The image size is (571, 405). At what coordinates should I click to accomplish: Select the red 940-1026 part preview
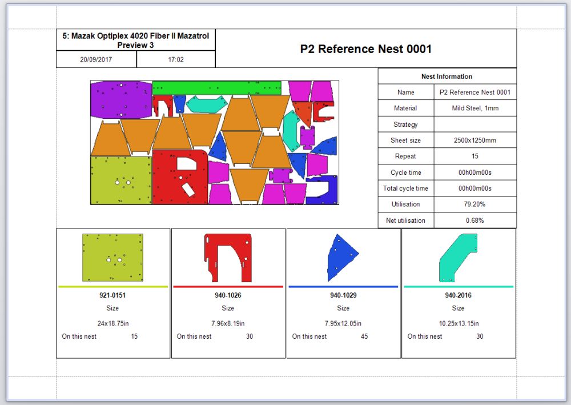(x=228, y=258)
